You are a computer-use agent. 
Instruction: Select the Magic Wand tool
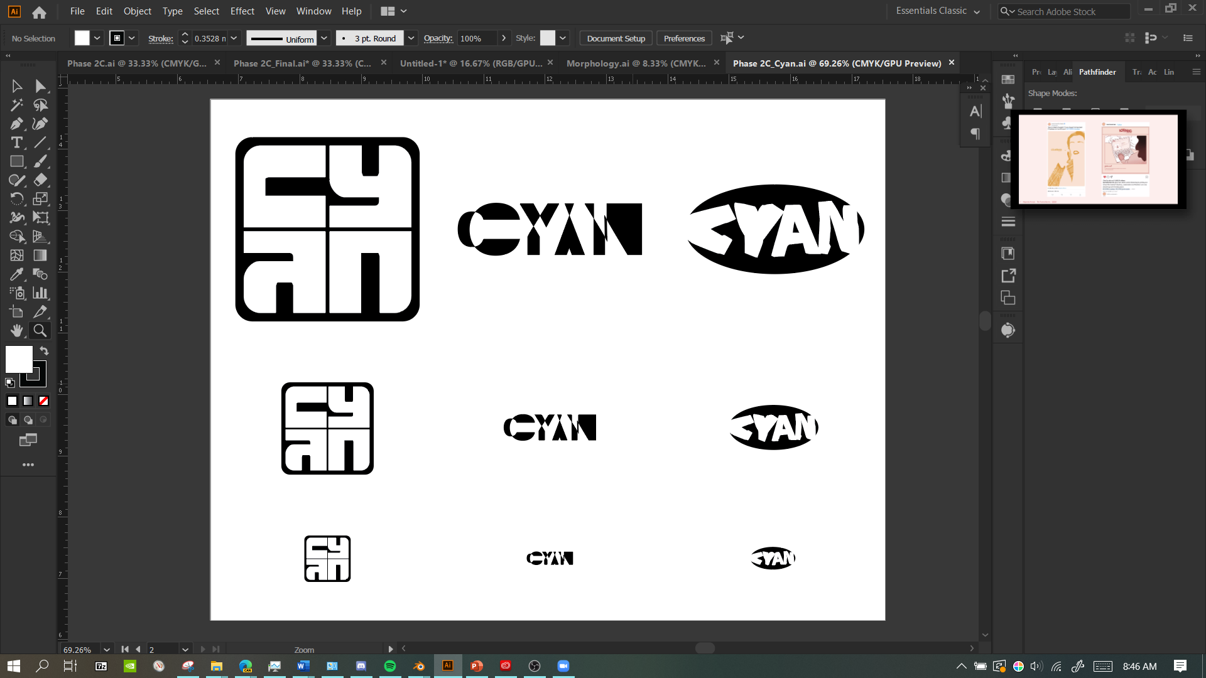click(x=16, y=105)
